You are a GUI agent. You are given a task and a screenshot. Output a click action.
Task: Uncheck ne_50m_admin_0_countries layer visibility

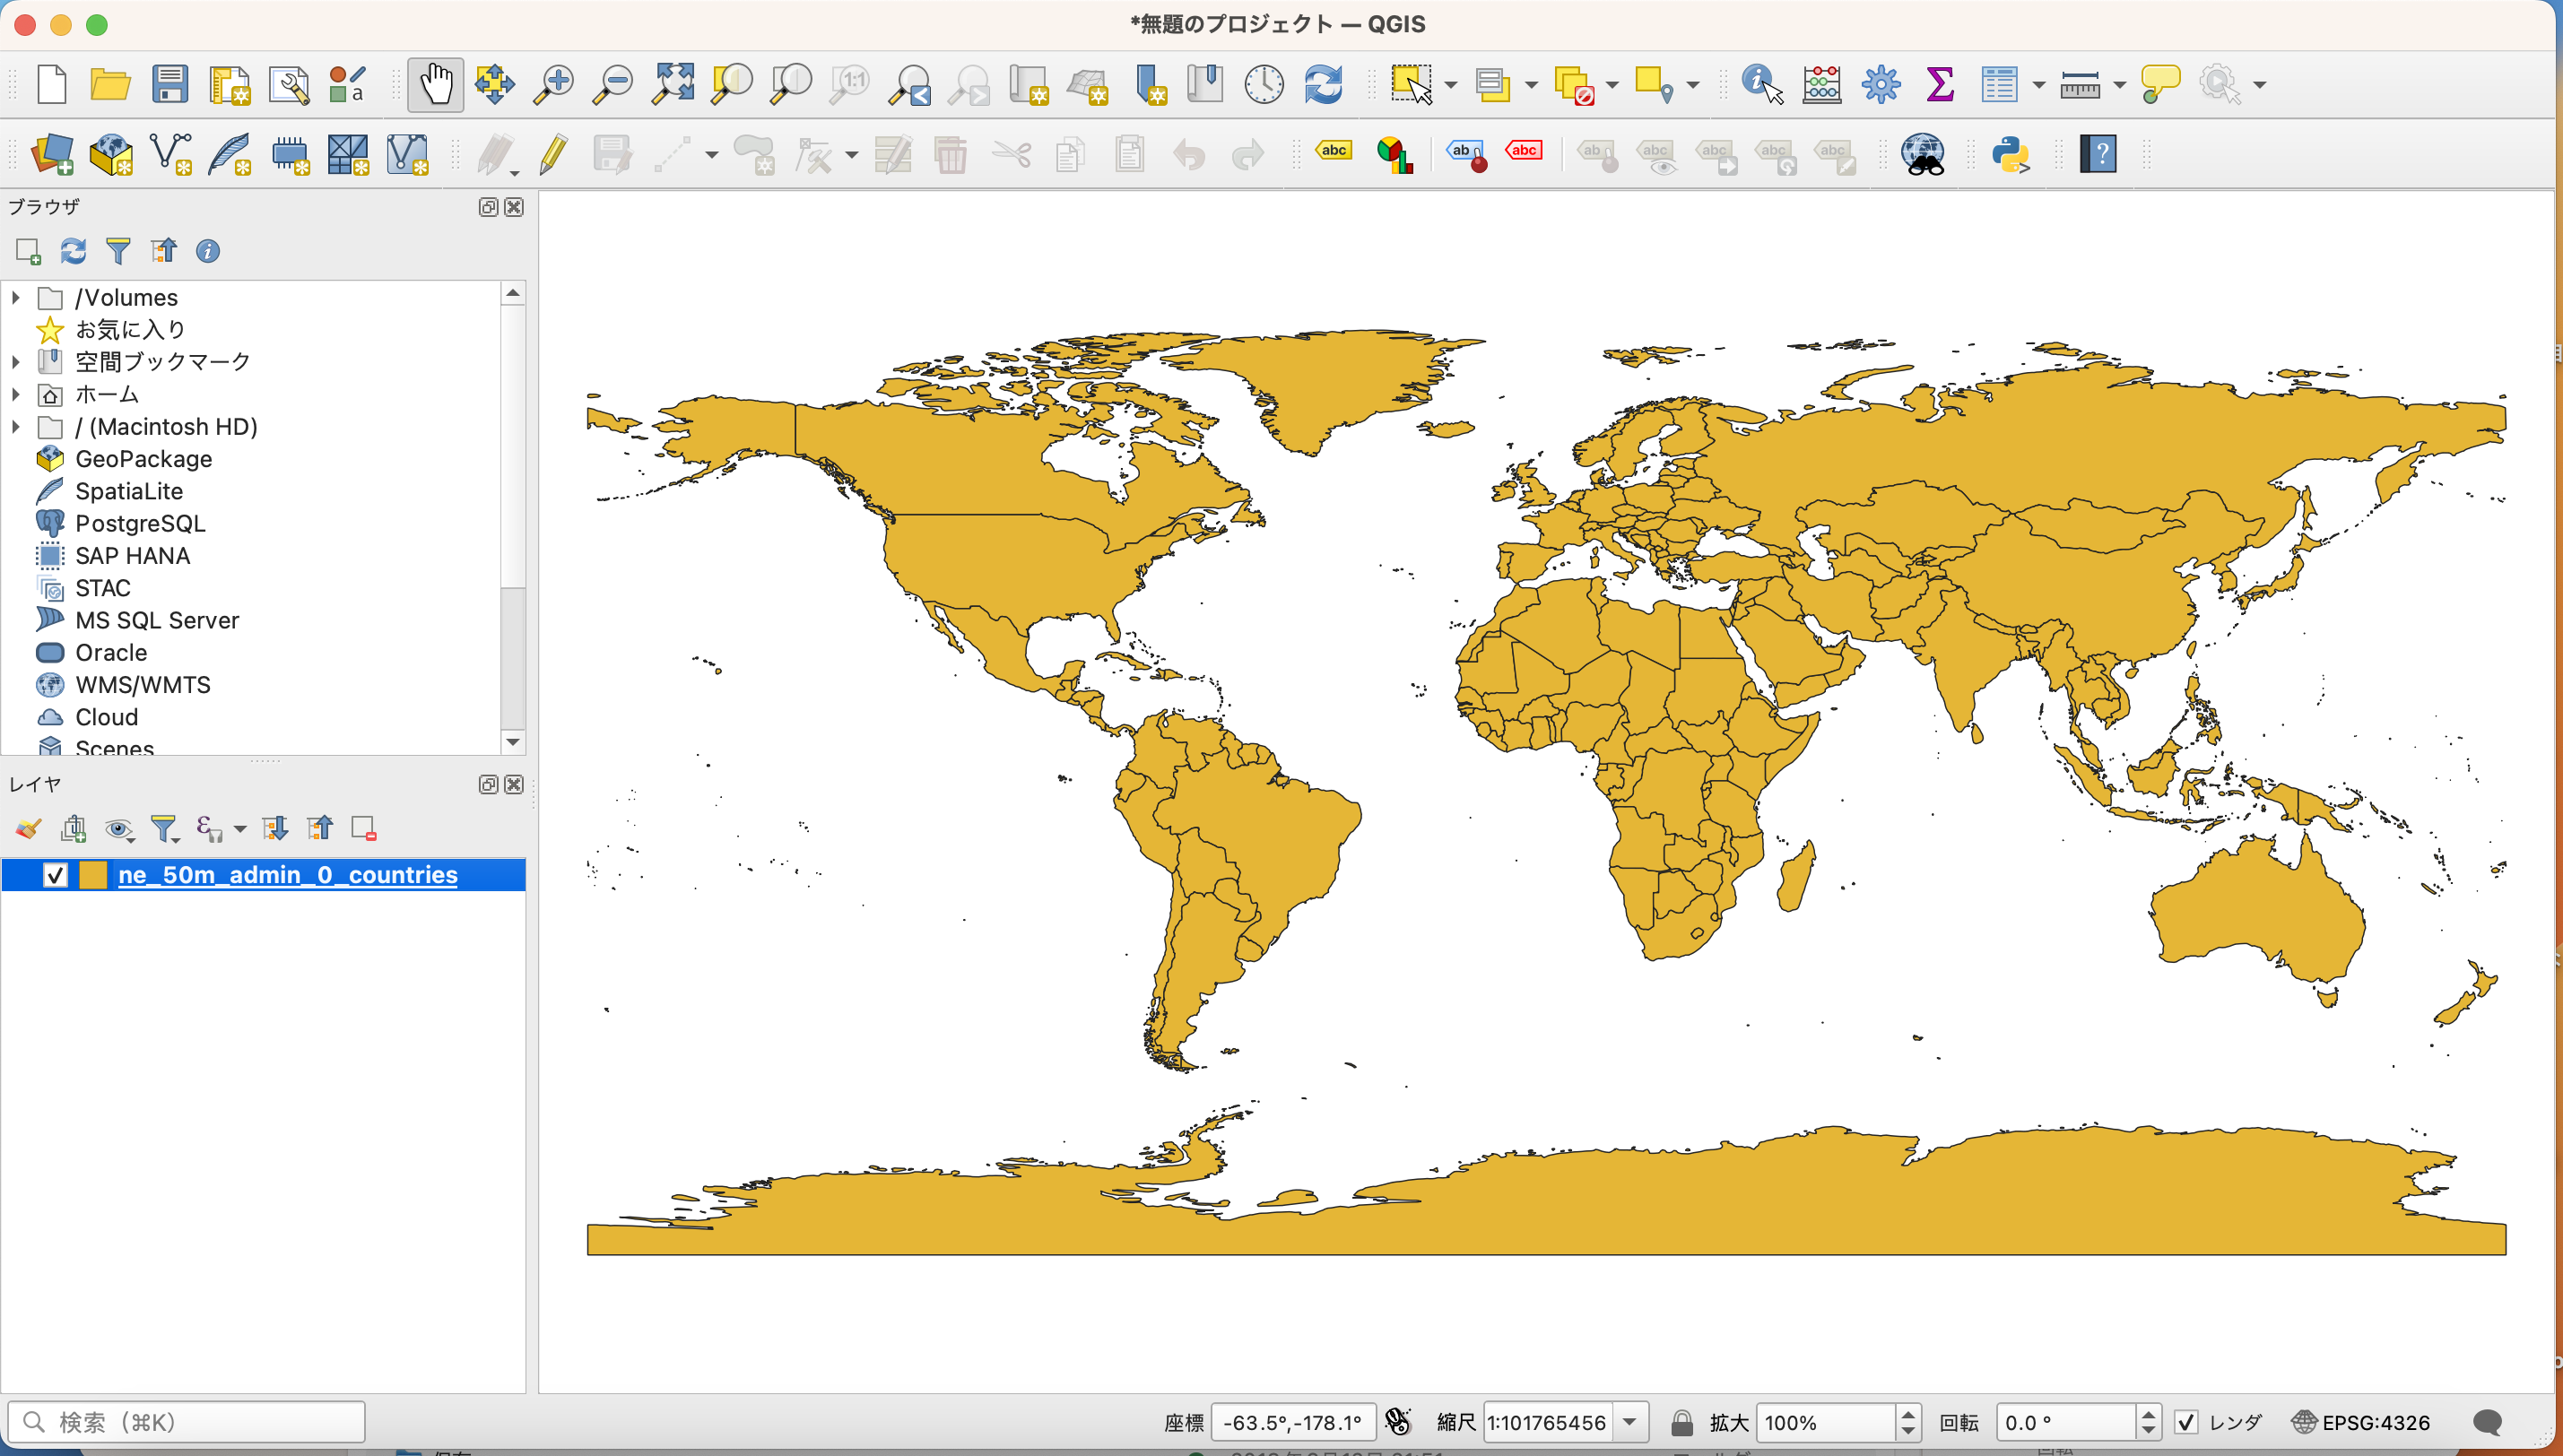[55, 875]
